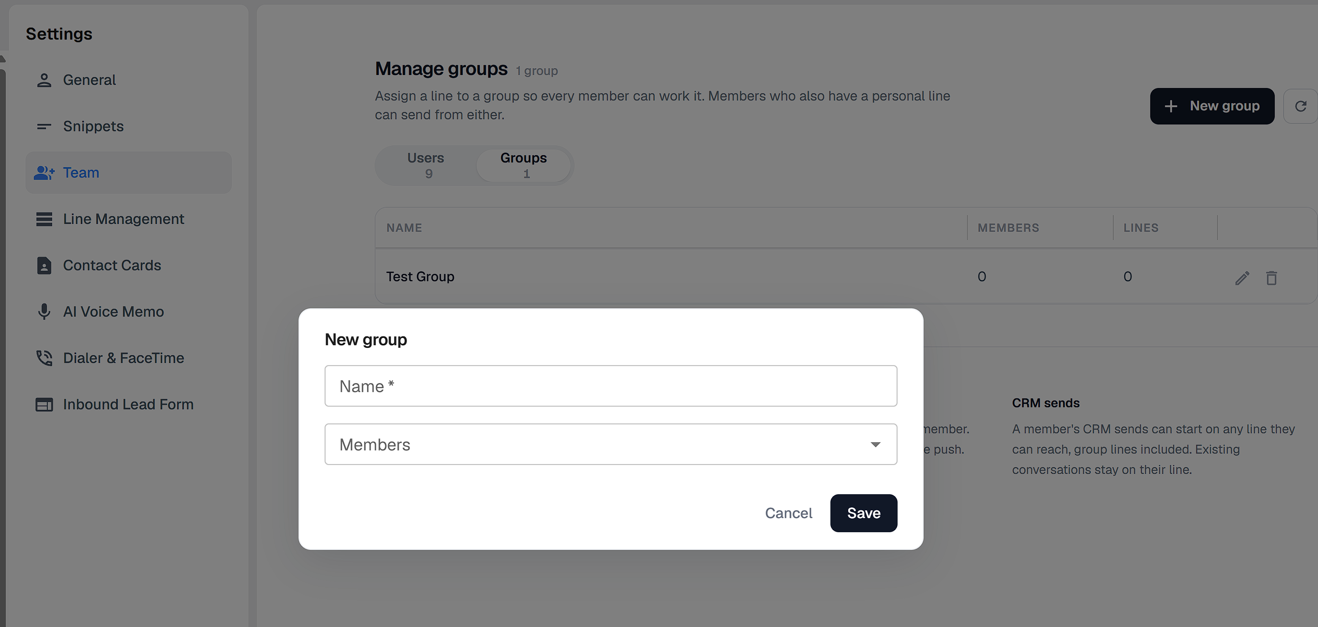Switch to the Users tab
This screenshot has height=627, width=1318.
[x=426, y=165]
